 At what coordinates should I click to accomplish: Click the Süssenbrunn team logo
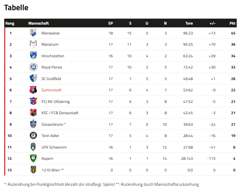coord(33,124)
